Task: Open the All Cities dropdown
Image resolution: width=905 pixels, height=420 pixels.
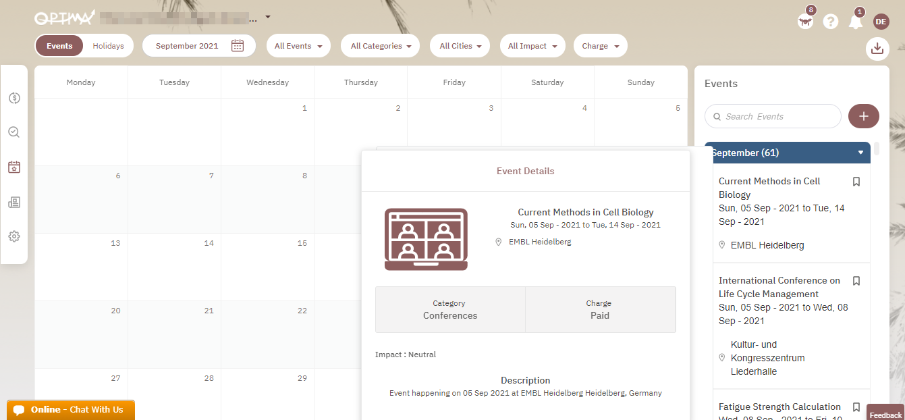Action: (x=460, y=46)
